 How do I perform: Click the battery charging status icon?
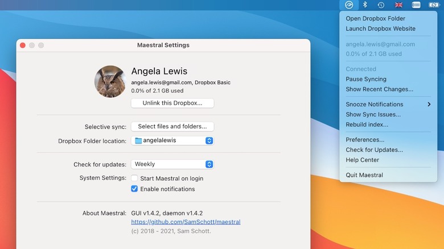(x=433, y=5)
